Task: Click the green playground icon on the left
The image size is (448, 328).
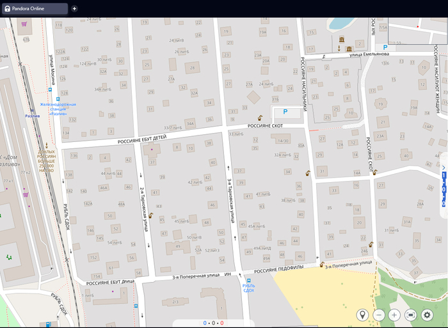Action: pos(9,258)
